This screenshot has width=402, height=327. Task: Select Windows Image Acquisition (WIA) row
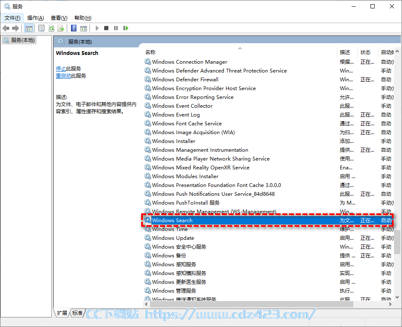pyautogui.click(x=268, y=132)
